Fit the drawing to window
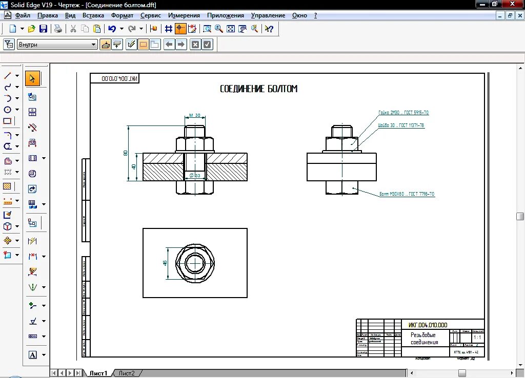The width and height of the screenshot is (525, 378). pyautogui.click(x=231, y=29)
